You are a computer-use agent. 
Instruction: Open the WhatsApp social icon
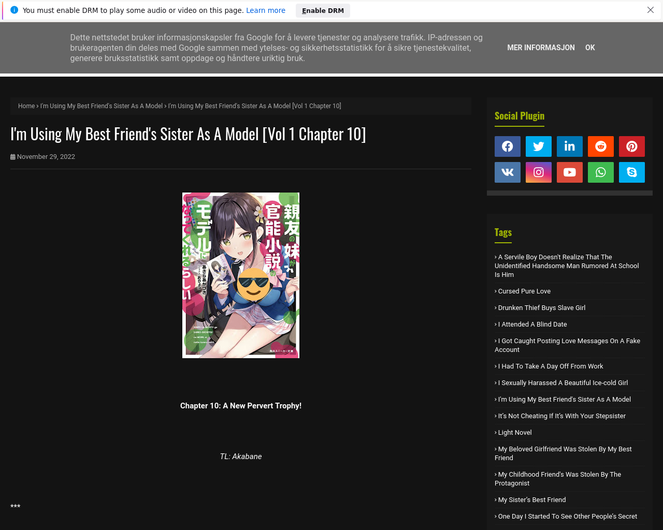coord(601,172)
